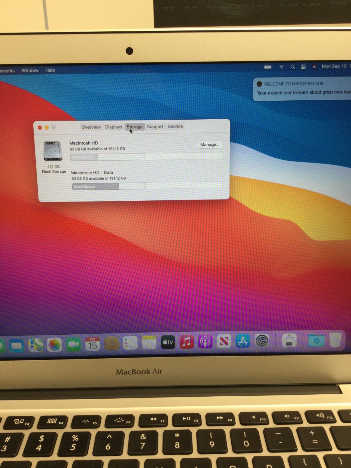Open the Help menu
Screen dimensions: 351x468
coord(50,70)
